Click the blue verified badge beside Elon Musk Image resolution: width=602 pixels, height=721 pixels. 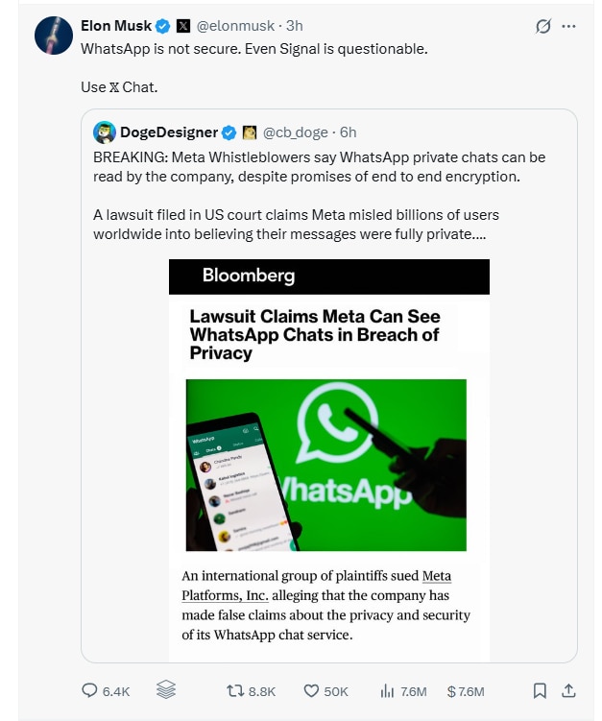pyautogui.click(x=163, y=26)
